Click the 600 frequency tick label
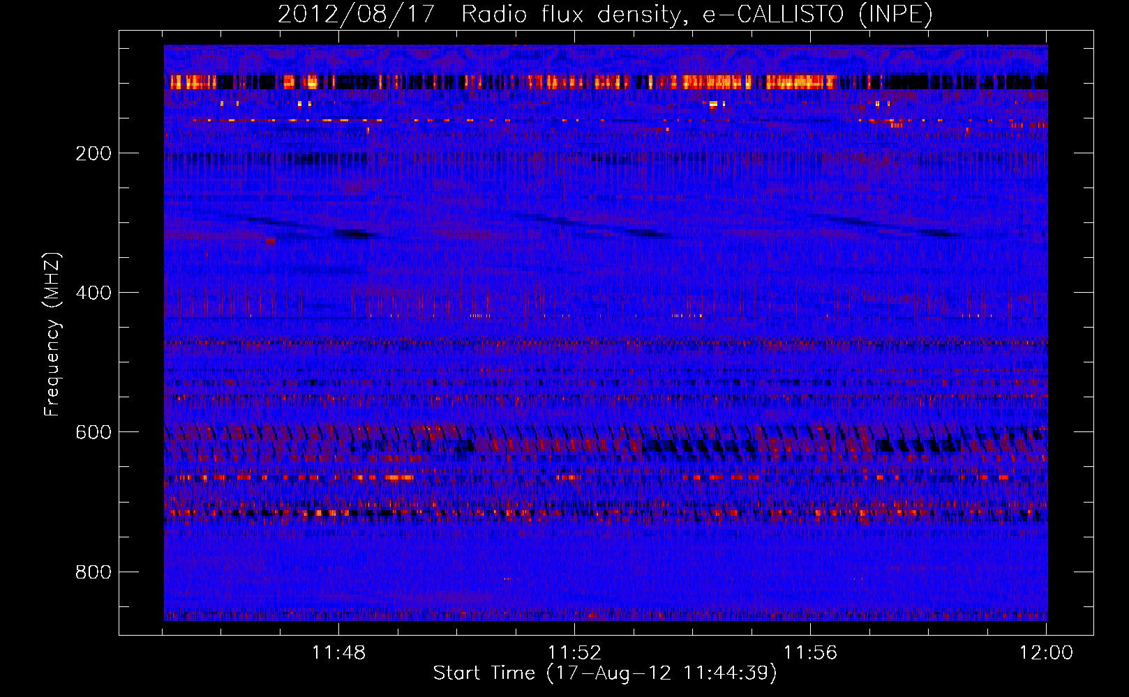 [x=94, y=432]
